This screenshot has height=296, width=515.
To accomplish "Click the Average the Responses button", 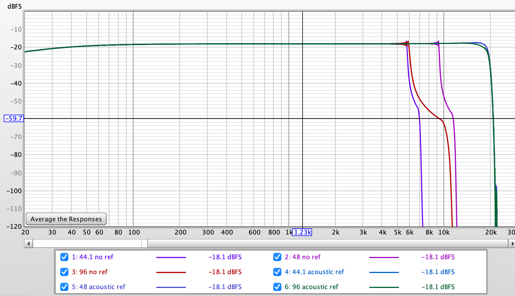I will (x=66, y=219).
